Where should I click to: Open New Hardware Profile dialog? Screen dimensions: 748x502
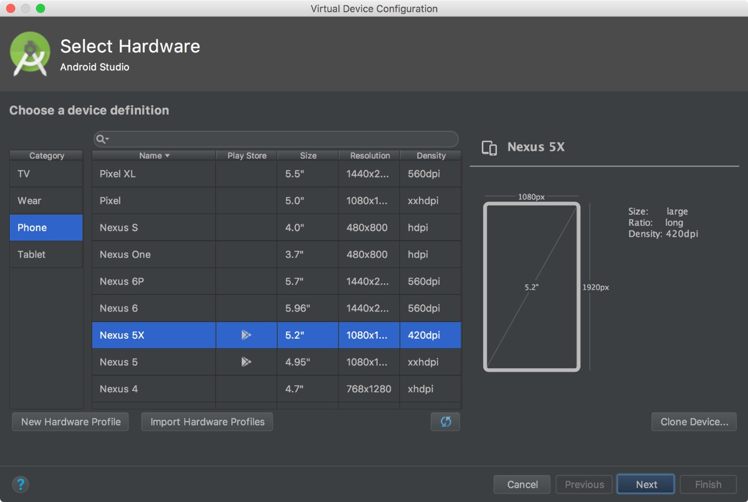tap(70, 422)
